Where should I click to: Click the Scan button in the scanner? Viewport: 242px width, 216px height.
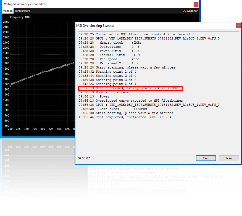(x=228, y=158)
